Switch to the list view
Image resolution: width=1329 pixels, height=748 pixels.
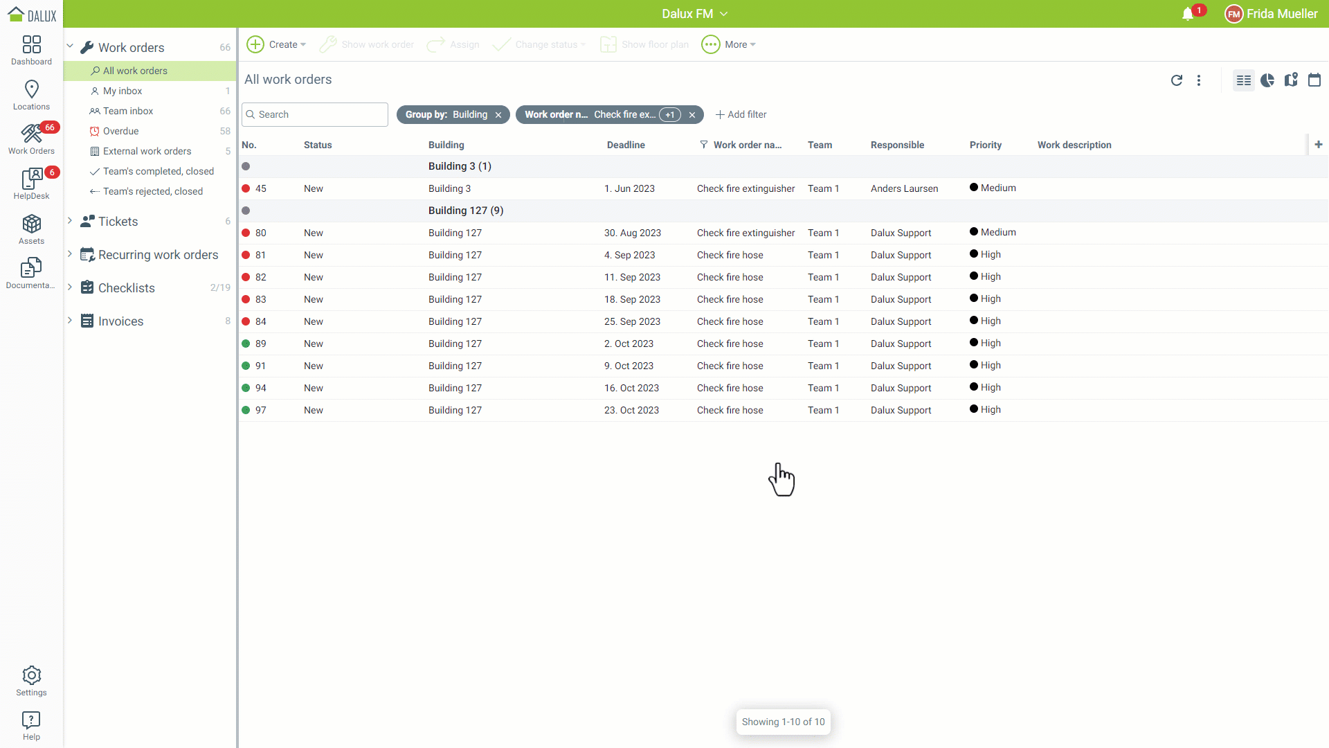pyautogui.click(x=1243, y=80)
